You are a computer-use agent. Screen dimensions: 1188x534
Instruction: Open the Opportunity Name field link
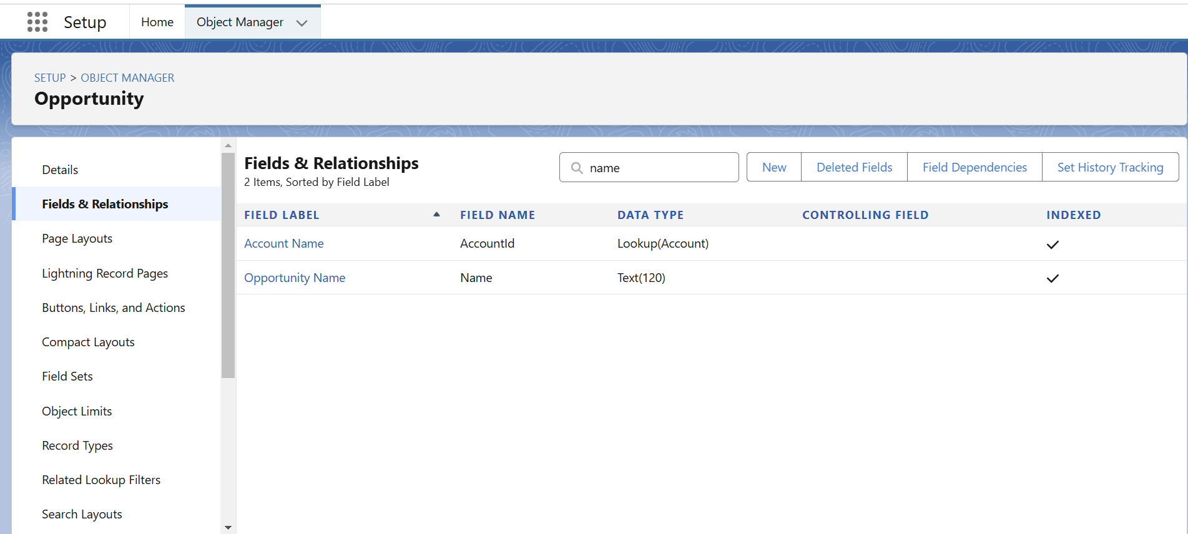[x=295, y=278]
